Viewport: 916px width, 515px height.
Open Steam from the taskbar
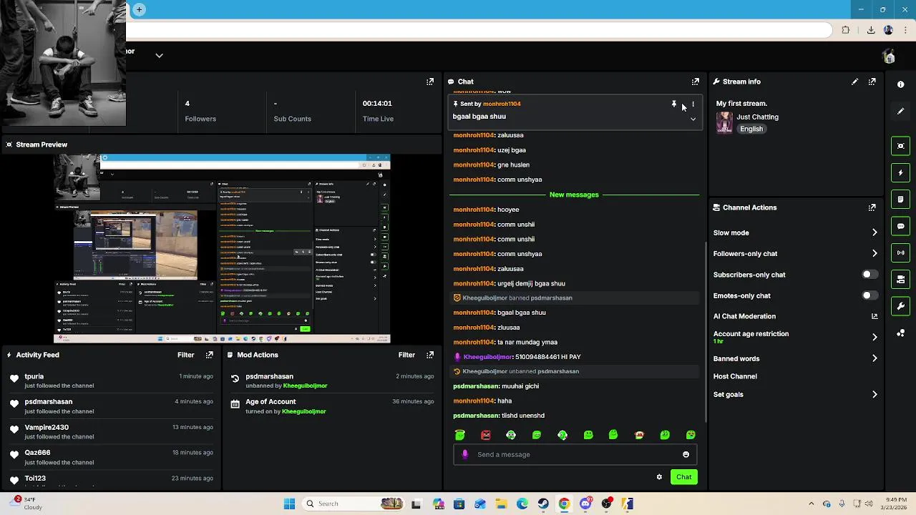[x=543, y=504]
